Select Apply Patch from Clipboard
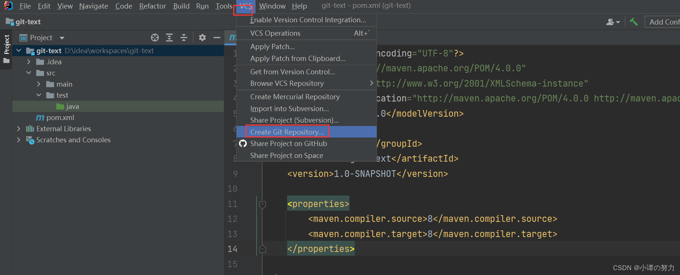The image size is (680, 275). coord(307,58)
